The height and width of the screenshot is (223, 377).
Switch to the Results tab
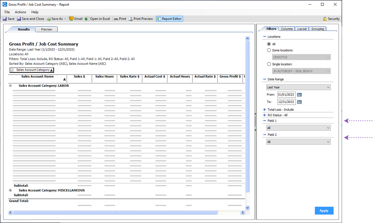tap(24, 29)
